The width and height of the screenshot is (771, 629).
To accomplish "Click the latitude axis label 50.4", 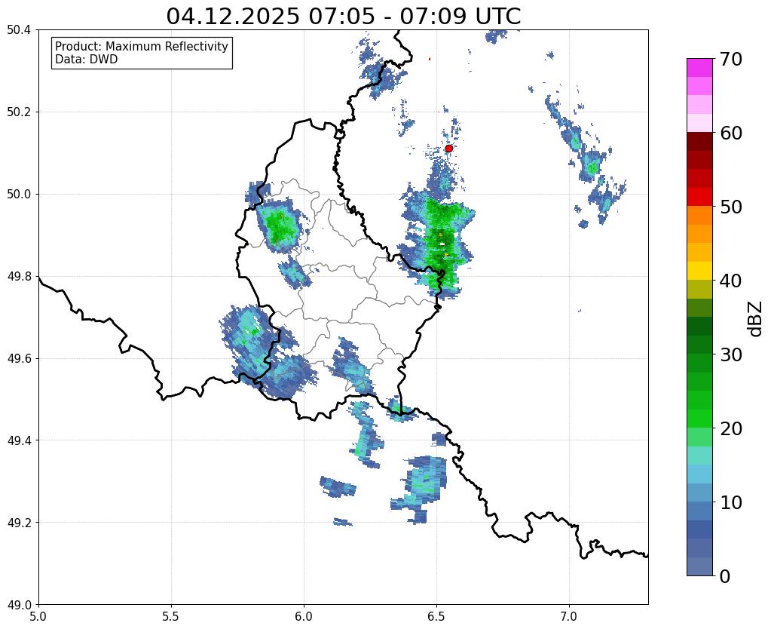I will (x=19, y=30).
